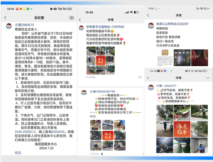Tap avatar of 小海18562036750
Viewport: 213px width, 162px height.
pos(84,92)
